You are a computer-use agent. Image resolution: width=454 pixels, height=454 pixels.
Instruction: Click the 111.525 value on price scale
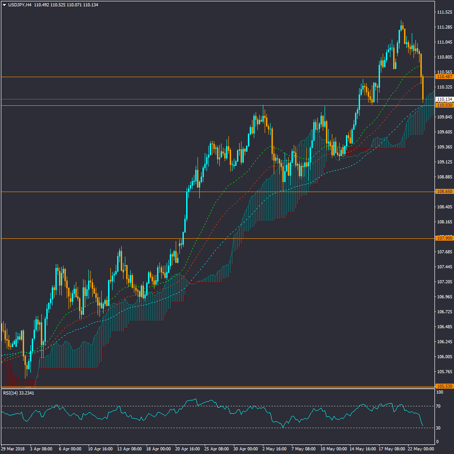coord(444,12)
